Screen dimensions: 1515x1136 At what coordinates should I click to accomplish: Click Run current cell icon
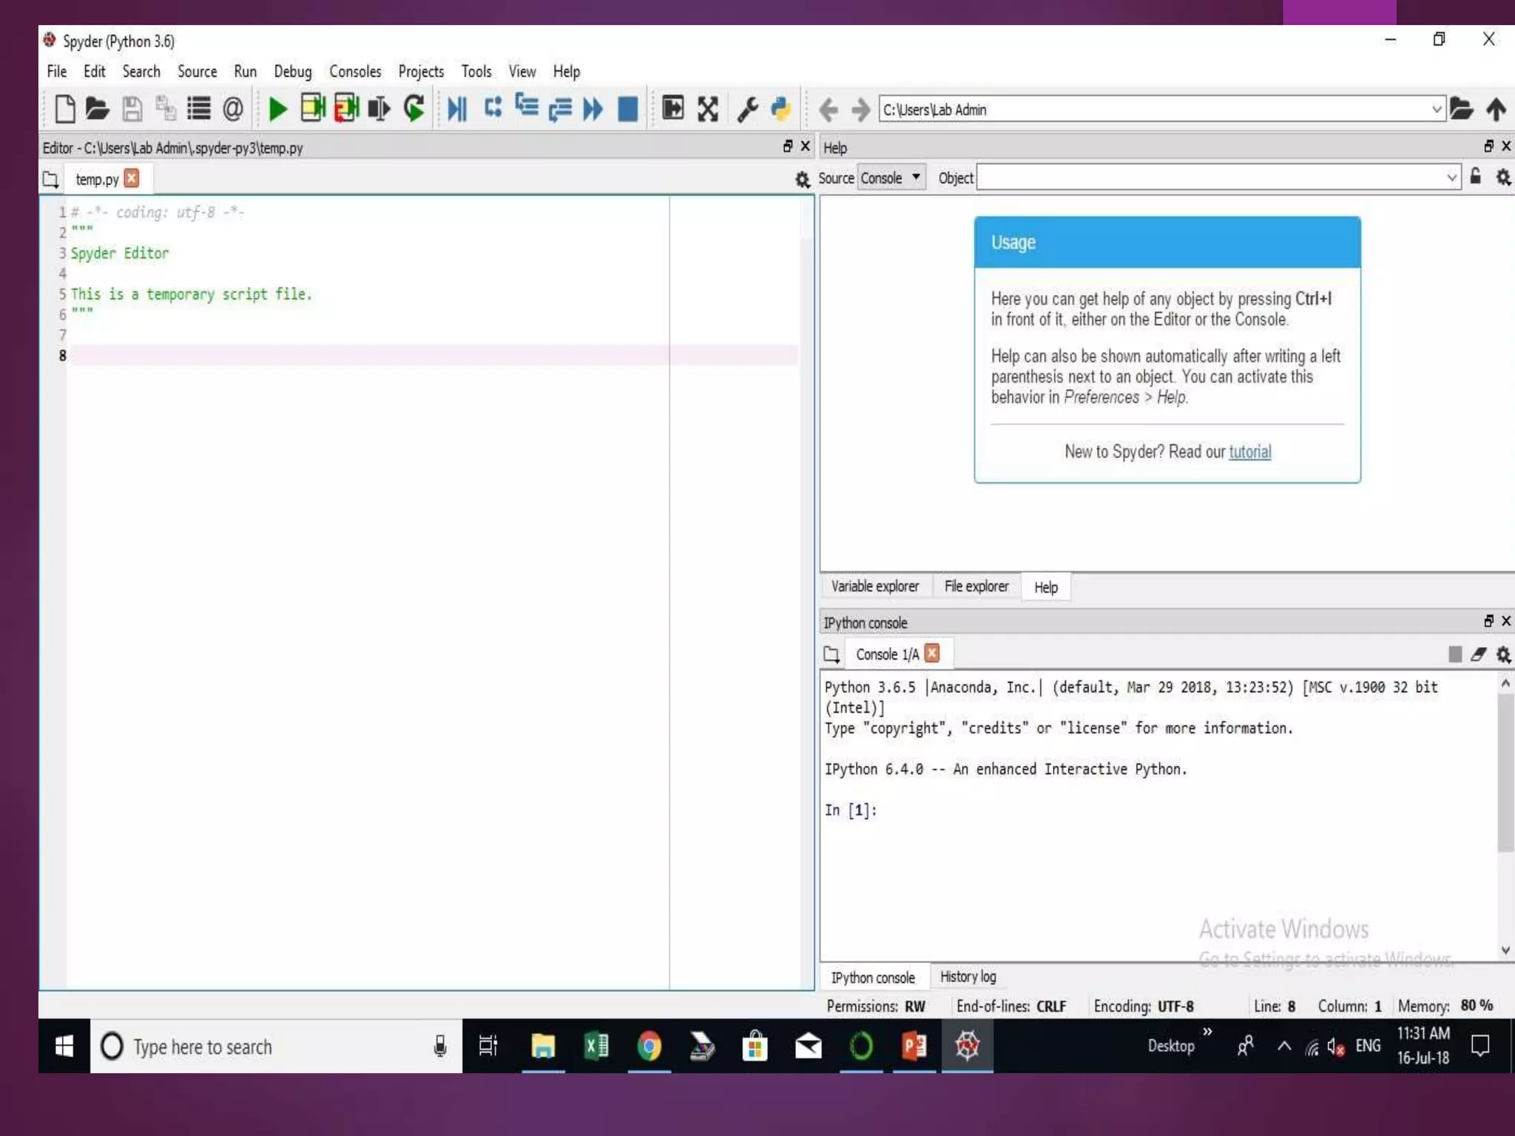pos(312,109)
